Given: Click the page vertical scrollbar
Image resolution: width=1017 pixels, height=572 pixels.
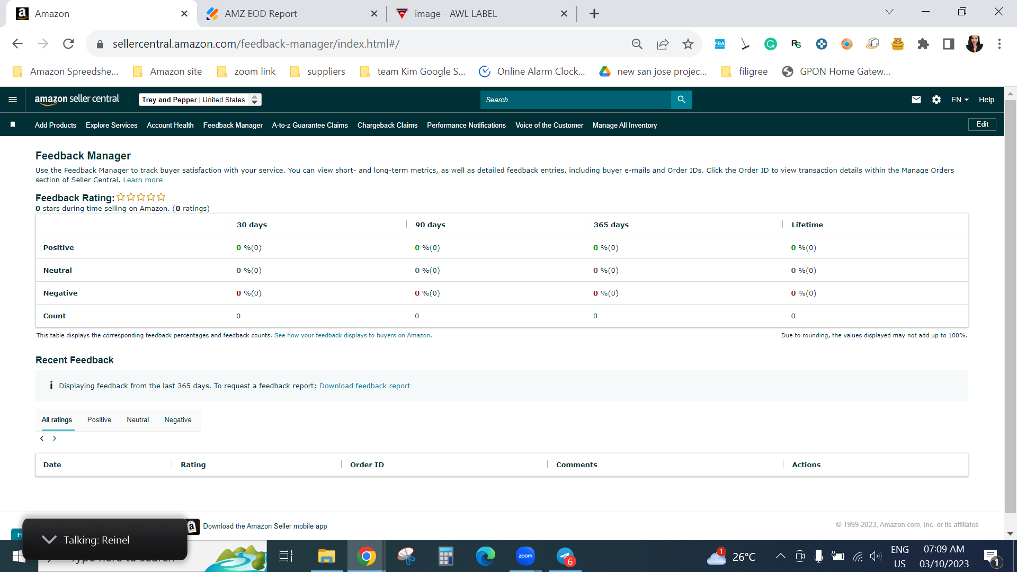Looking at the screenshot, I should tap(1010, 307).
